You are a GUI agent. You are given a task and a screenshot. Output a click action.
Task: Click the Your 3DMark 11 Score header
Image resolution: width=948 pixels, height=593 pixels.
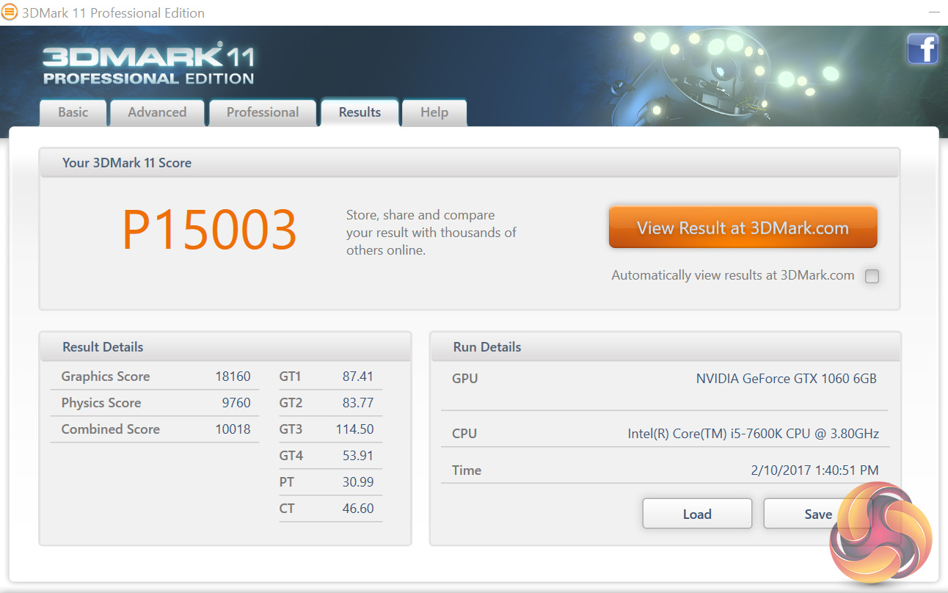[470, 163]
